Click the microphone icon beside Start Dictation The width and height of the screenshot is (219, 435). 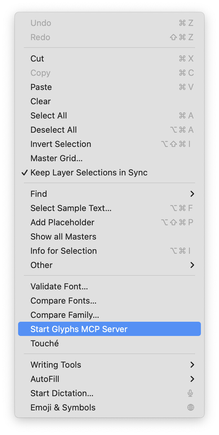click(x=191, y=393)
